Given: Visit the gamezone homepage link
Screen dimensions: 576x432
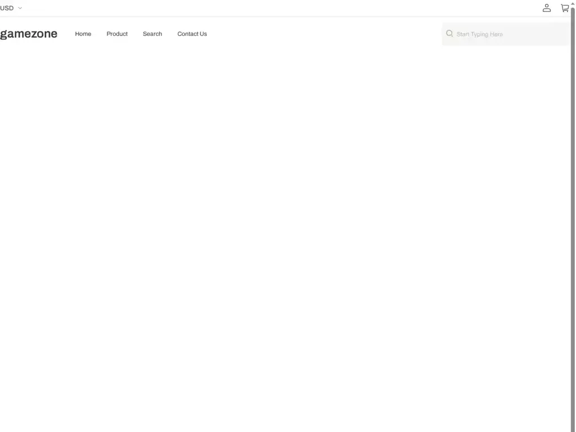Looking at the screenshot, I should [x=29, y=34].
